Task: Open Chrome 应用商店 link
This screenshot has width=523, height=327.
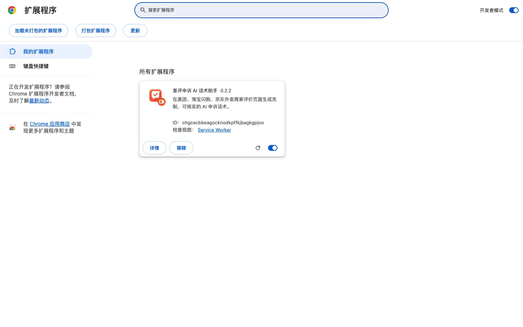Action: click(50, 124)
